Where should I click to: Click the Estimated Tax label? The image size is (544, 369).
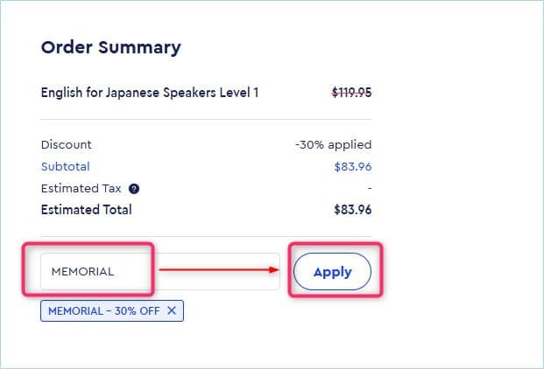[x=81, y=188]
